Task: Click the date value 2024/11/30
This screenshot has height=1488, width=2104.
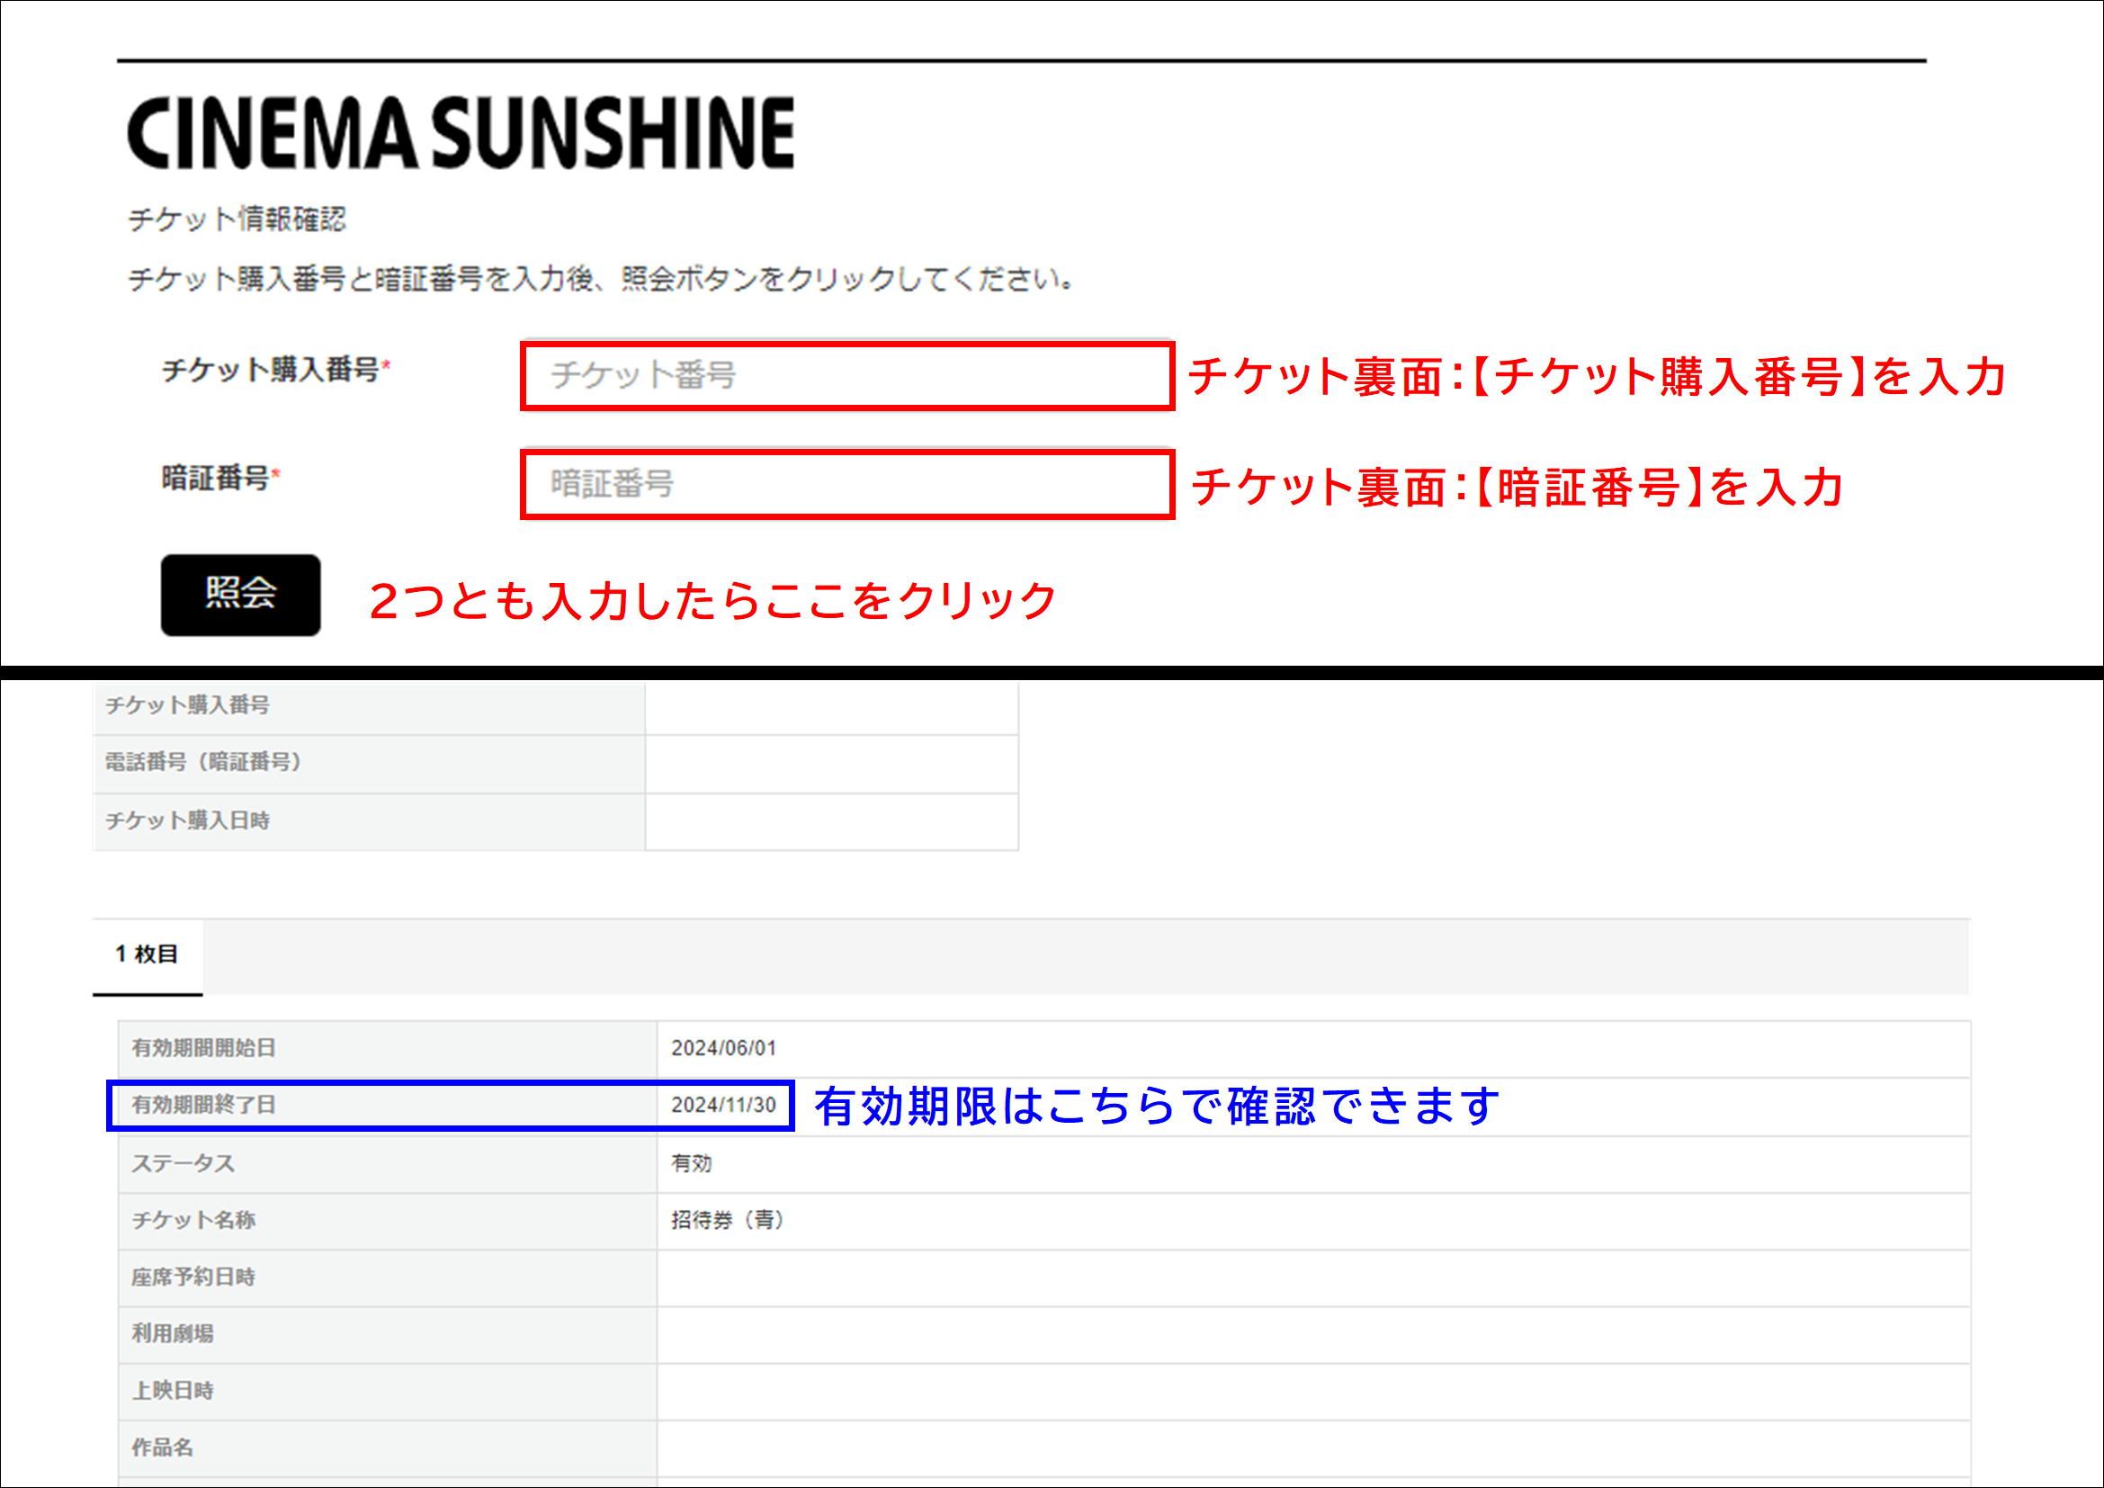Action: [724, 1105]
